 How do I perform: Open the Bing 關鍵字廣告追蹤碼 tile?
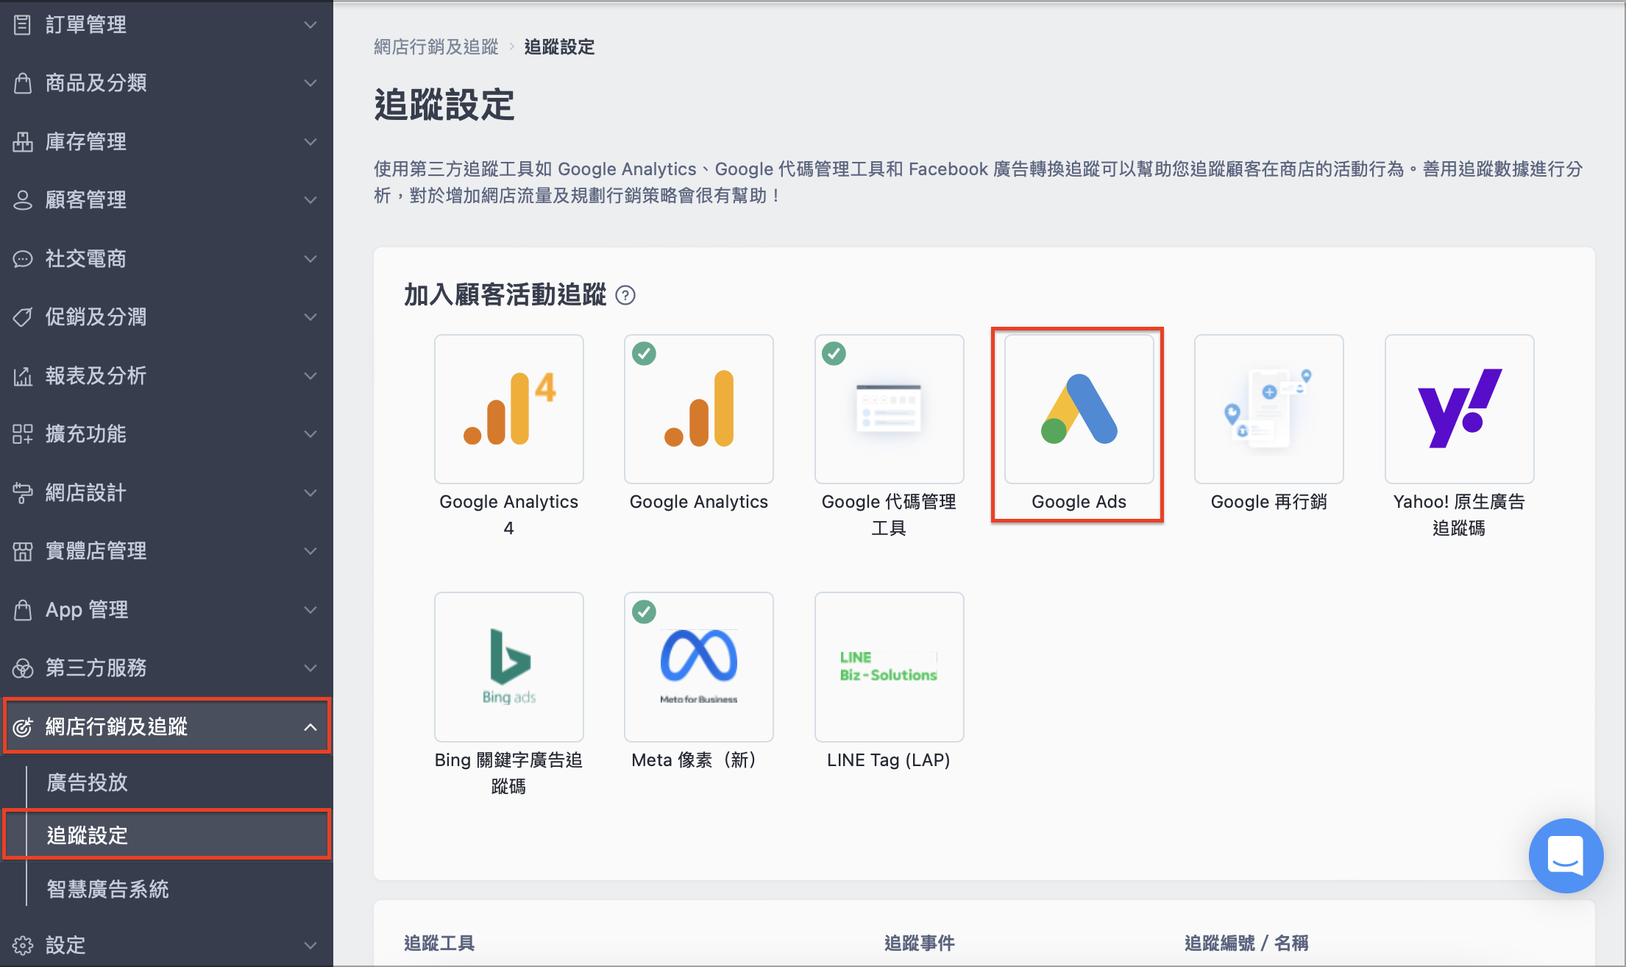coord(509,667)
